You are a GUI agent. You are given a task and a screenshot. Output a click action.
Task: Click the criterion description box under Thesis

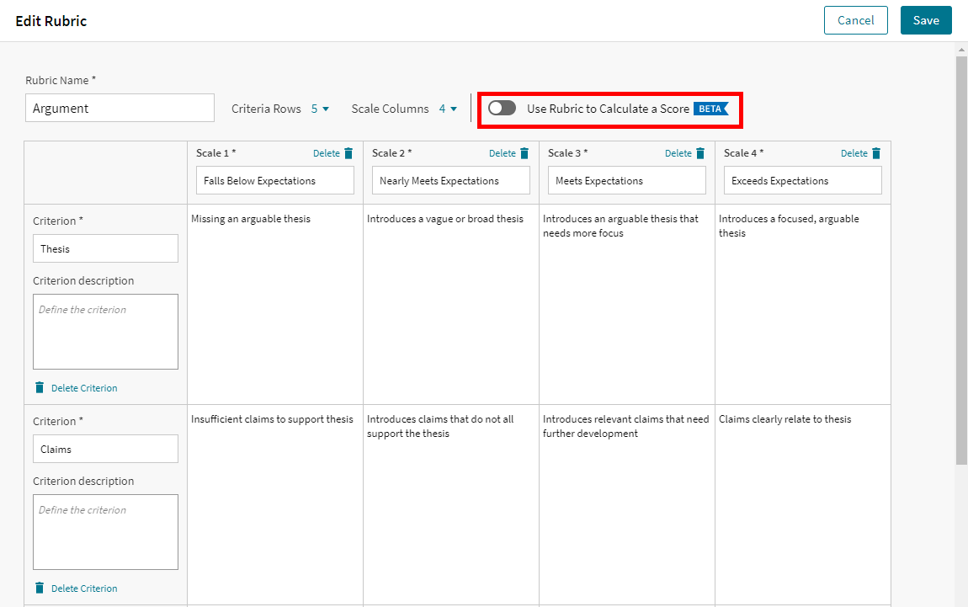pos(105,331)
